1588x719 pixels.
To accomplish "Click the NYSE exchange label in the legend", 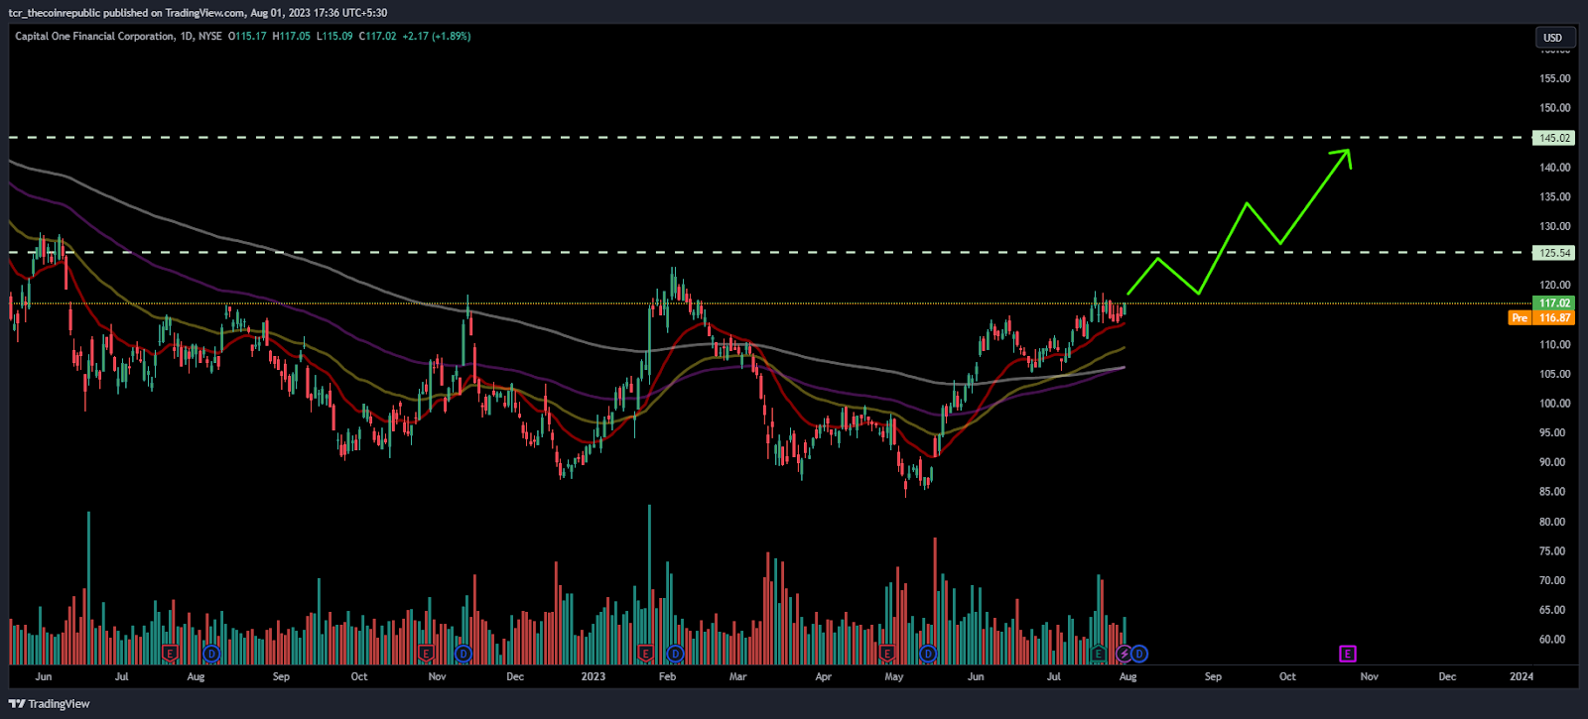I will 210,37.
